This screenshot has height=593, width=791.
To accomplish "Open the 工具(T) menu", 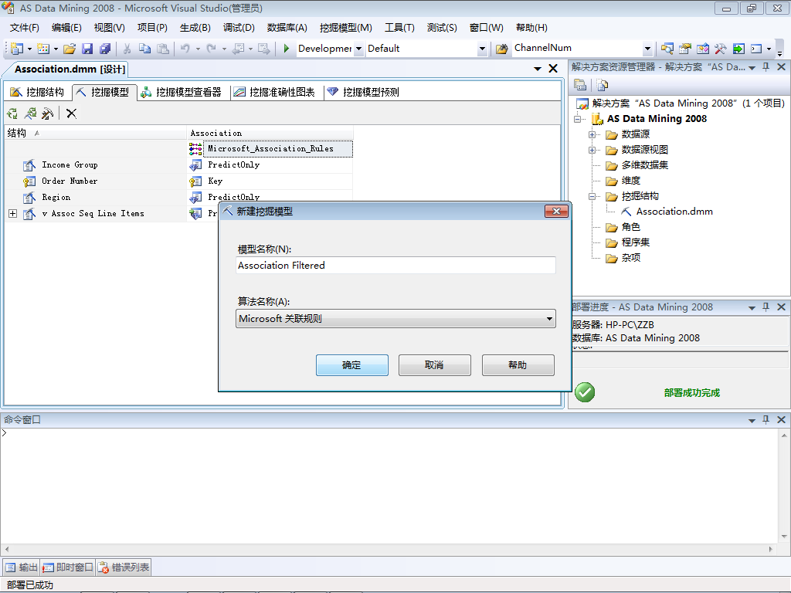I will click(x=399, y=28).
